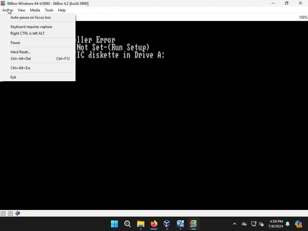
Task: Open the clock showing 4:59 PM
Action: (x=276, y=224)
